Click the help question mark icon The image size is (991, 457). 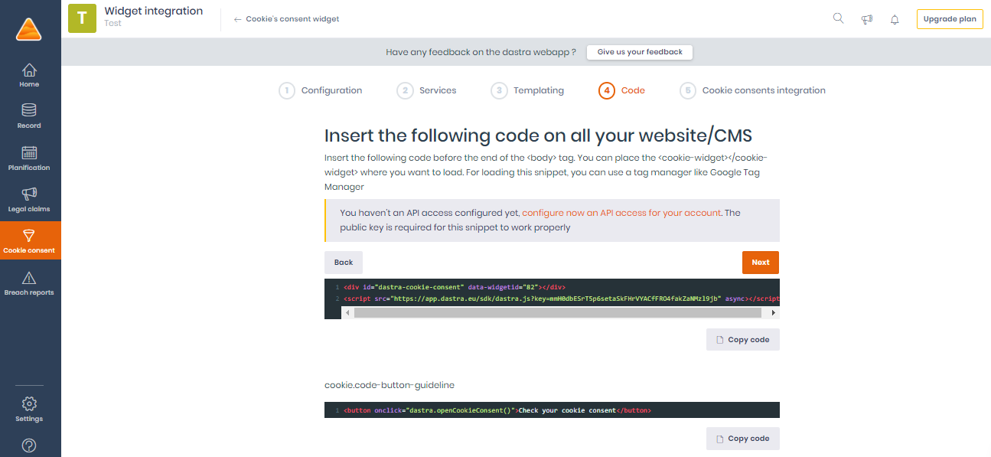[x=29, y=446]
